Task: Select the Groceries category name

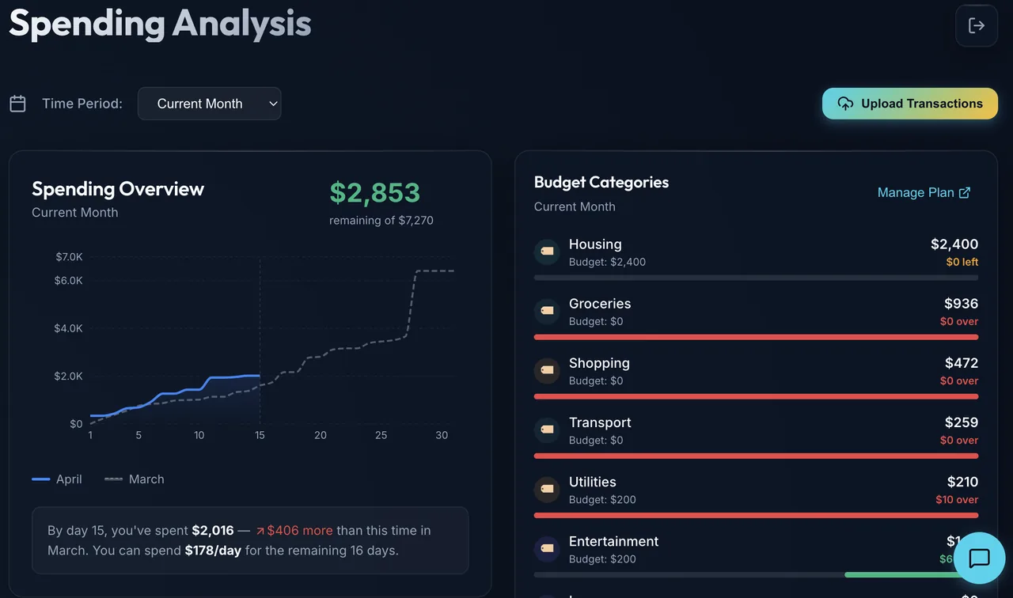Action: (600, 304)
